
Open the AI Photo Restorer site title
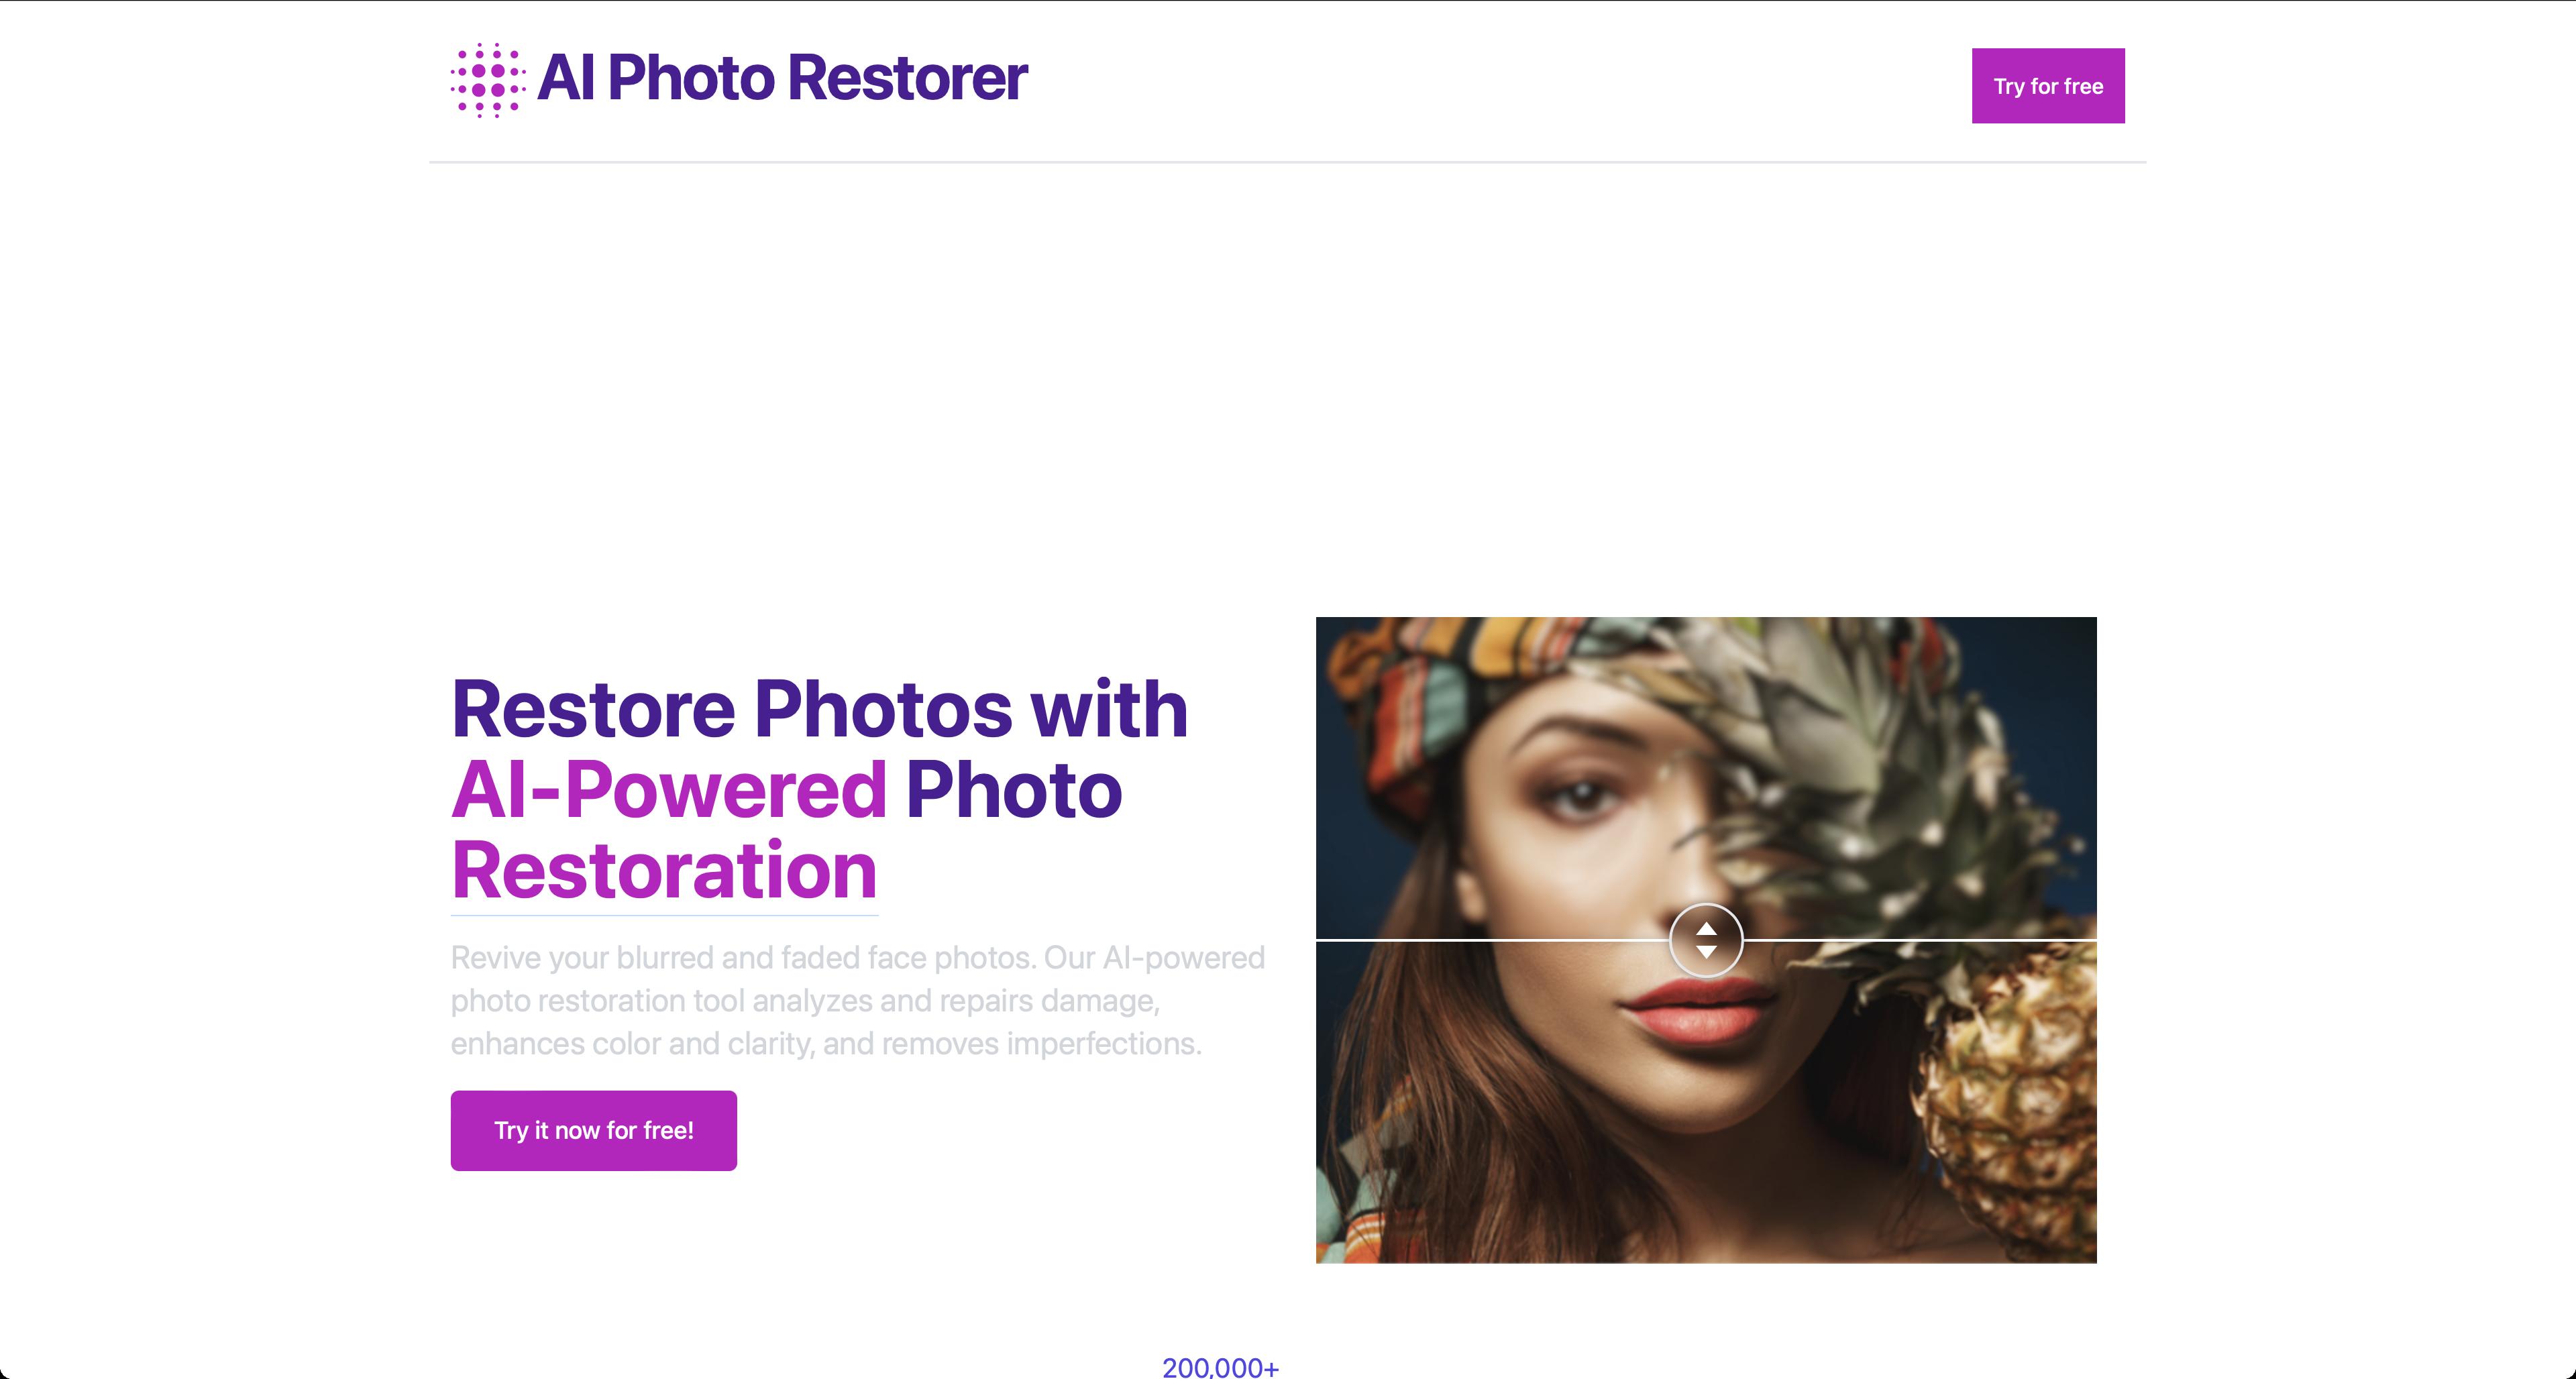[x=782, y=78]
